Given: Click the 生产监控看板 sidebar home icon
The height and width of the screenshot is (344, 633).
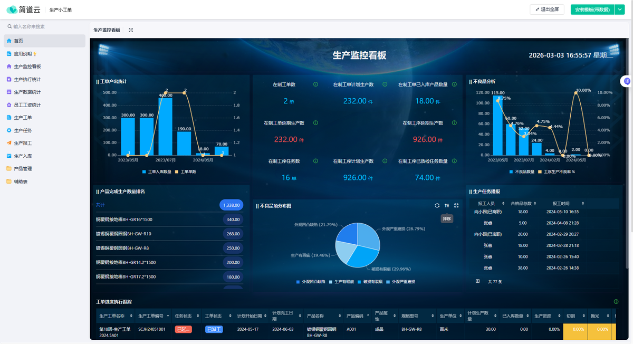Looking at the screenshot, I should [x=9, y=66].
